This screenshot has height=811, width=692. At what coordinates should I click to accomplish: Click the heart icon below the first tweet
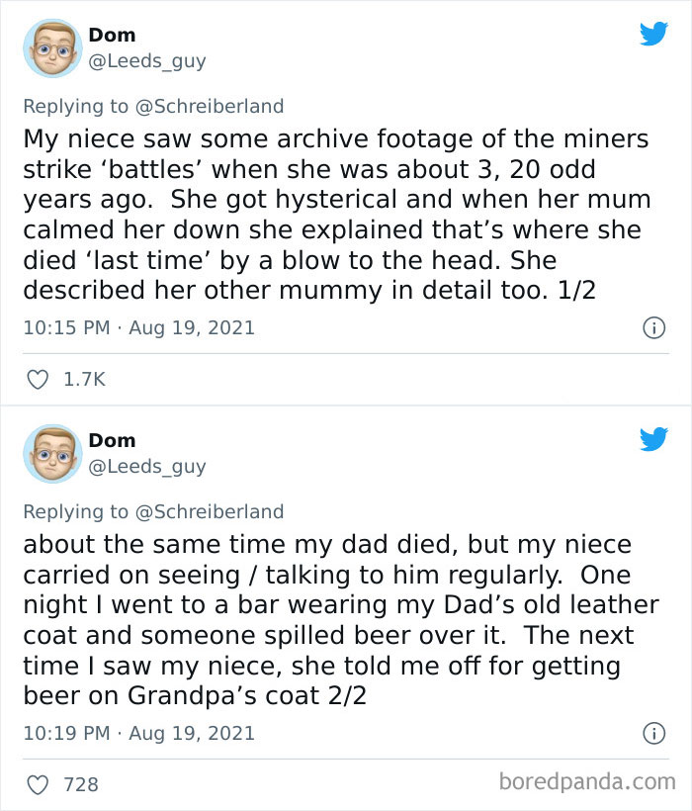coord(38,379)
